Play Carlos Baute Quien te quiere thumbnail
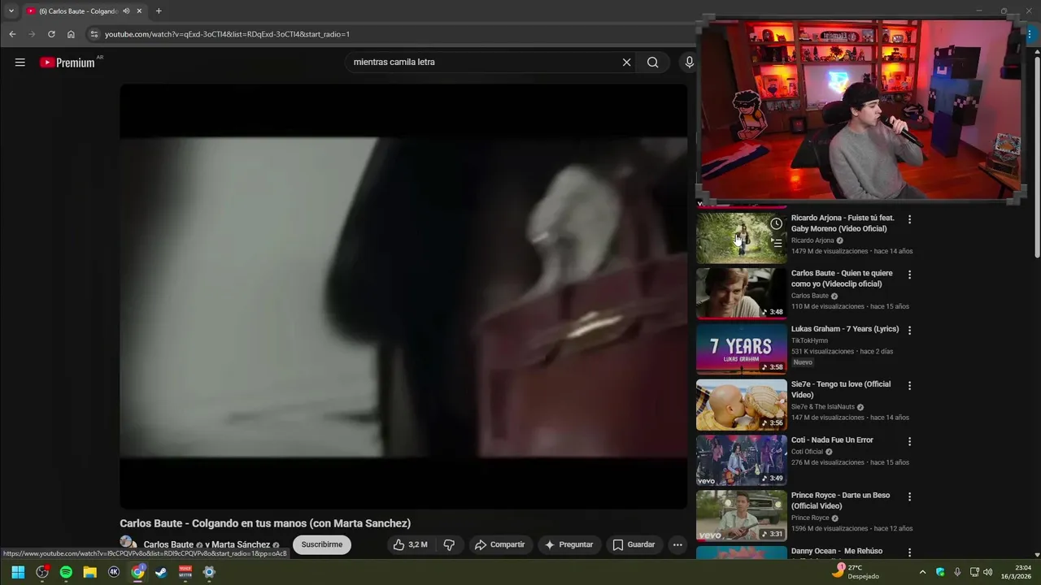Viewport: 1041px width, 585px height. (742, 293)
